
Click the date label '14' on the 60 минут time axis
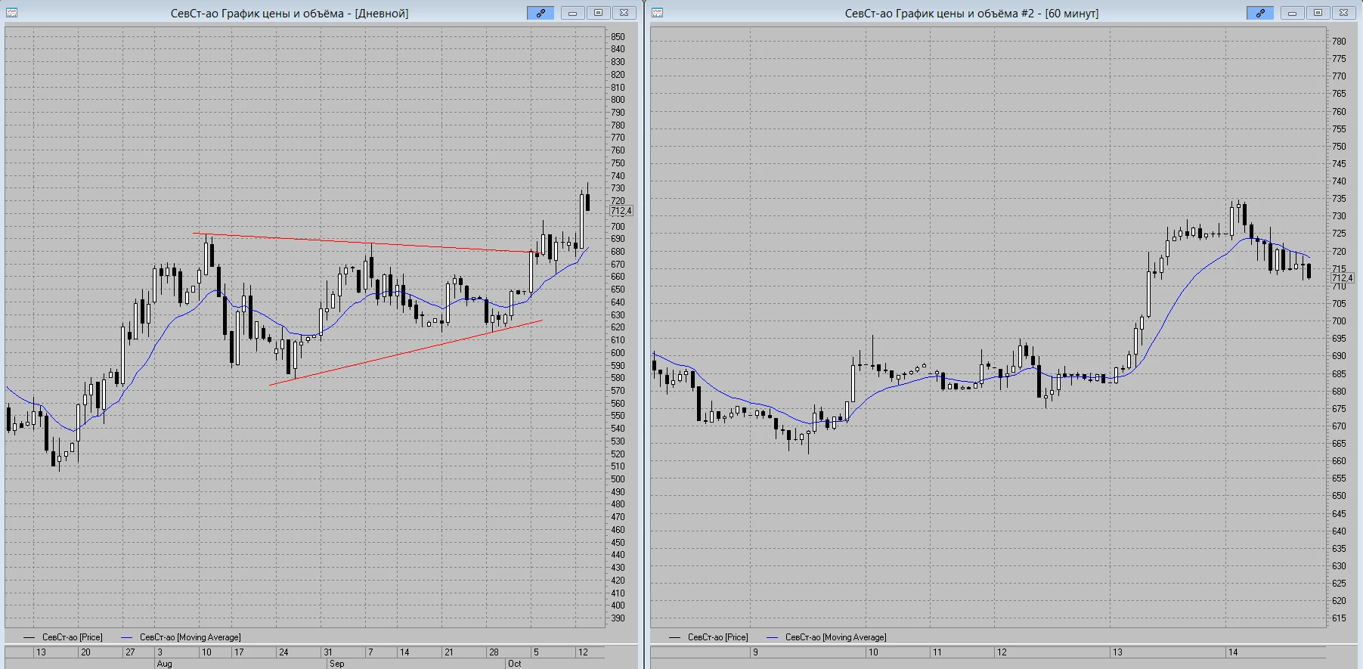pyautogui.click(x=1233, y=652)
